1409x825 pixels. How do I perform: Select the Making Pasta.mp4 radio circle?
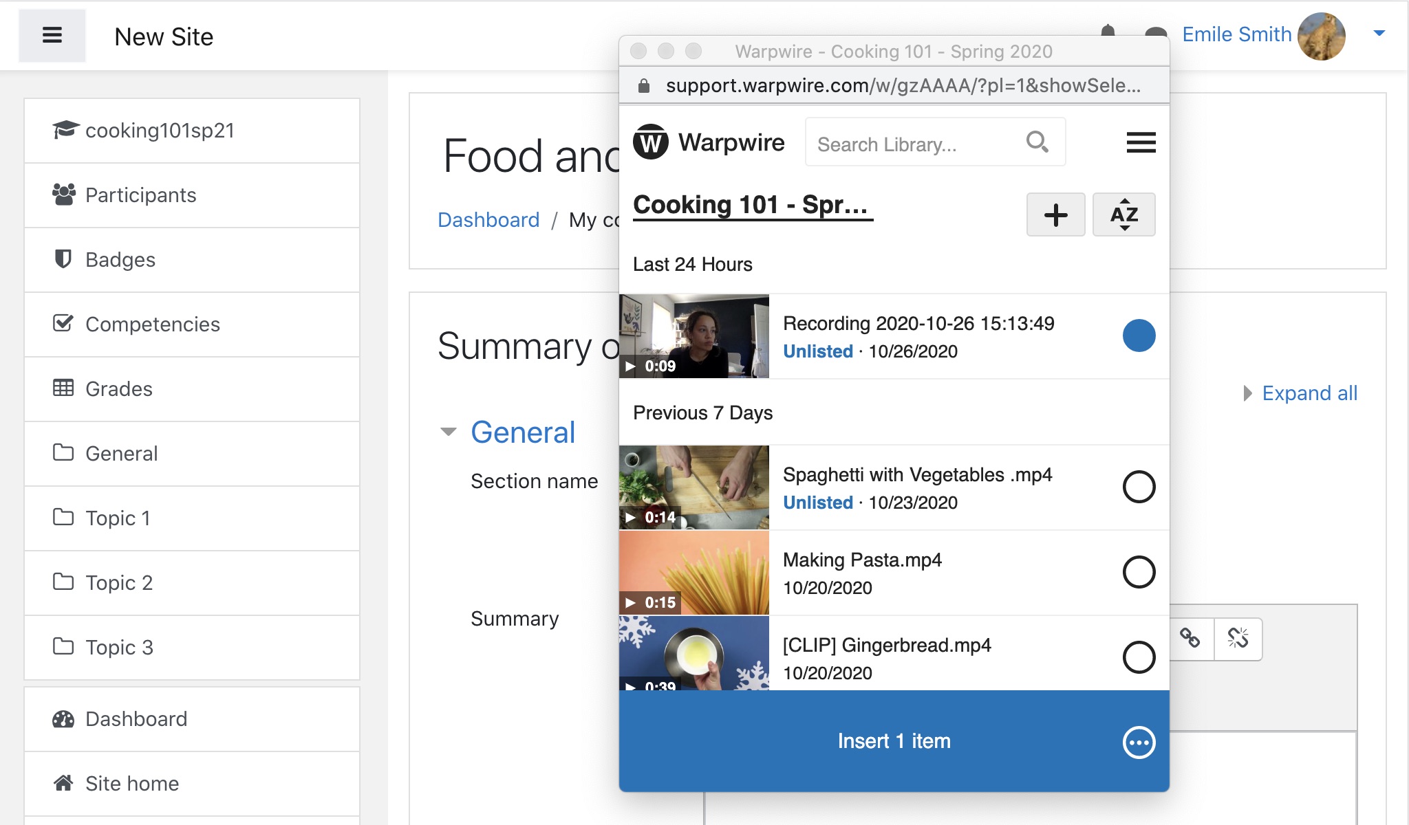click(x=1139, y=572)
